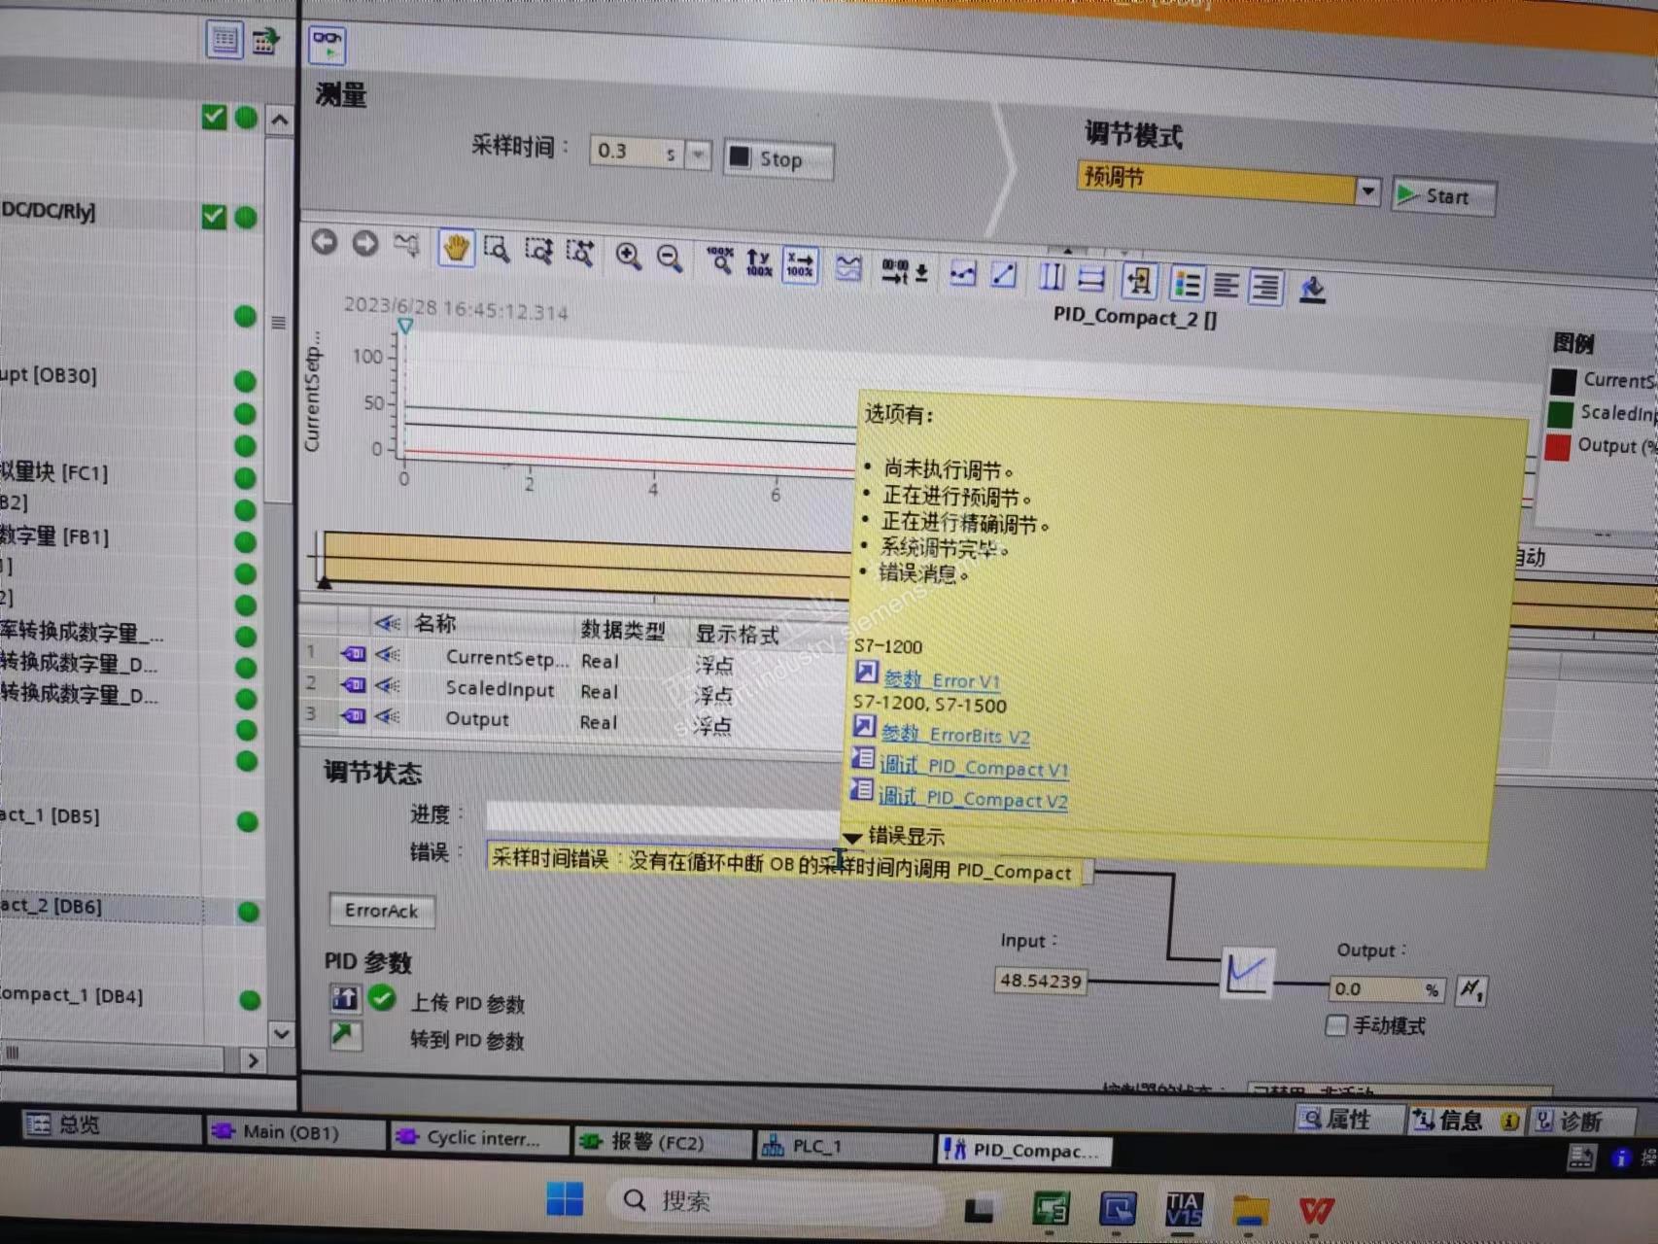This screenshot has width=1658, height=1244.
Task: Switch to the Cyclic interrupt tab
Action: pos(479,1138)
